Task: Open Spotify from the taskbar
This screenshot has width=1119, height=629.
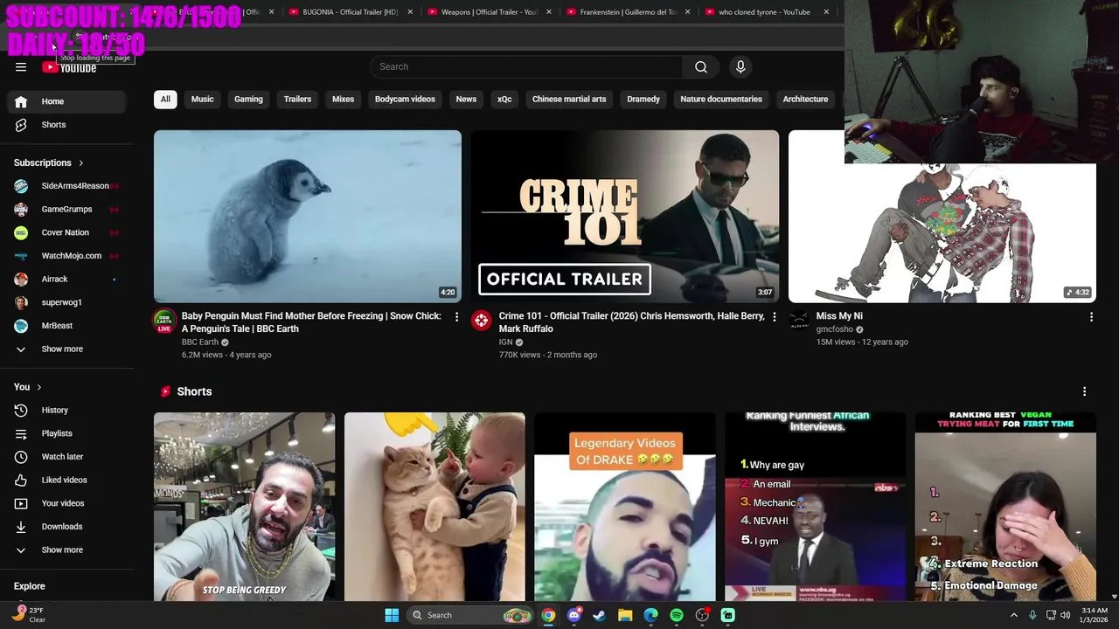Action: pos(677,615)
